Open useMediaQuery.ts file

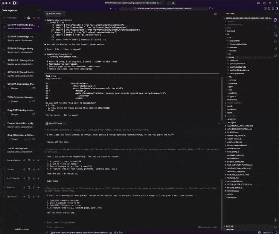(237, 67)
